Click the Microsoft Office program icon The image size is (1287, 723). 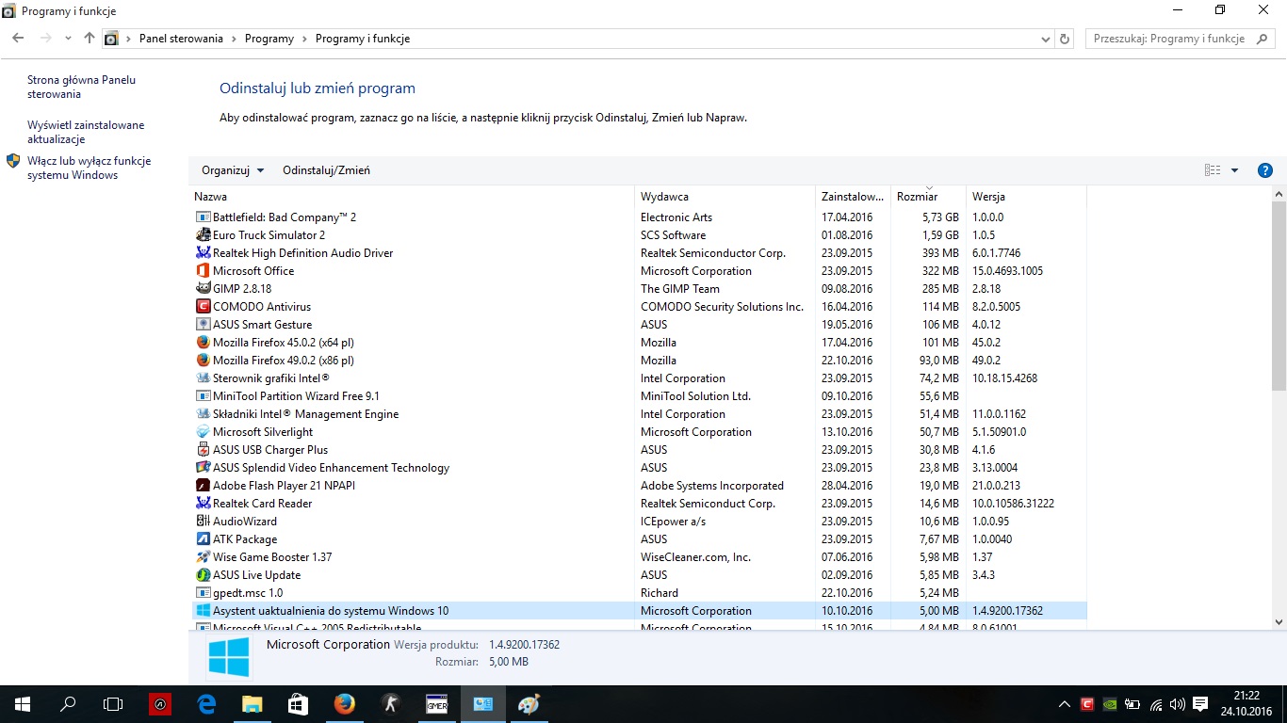pyautogui.click(x=203, y=271)
